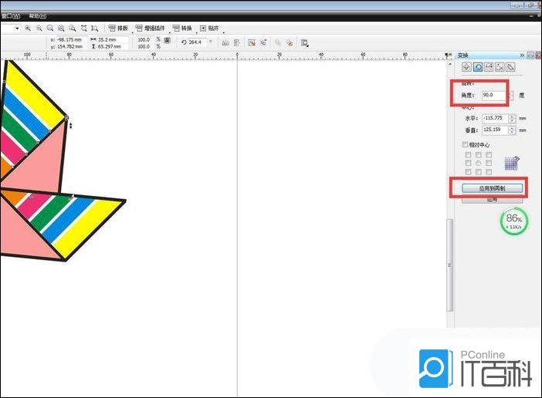Select the bottom-right anchor point checkbox
The image size is (542, 398).
489,171
